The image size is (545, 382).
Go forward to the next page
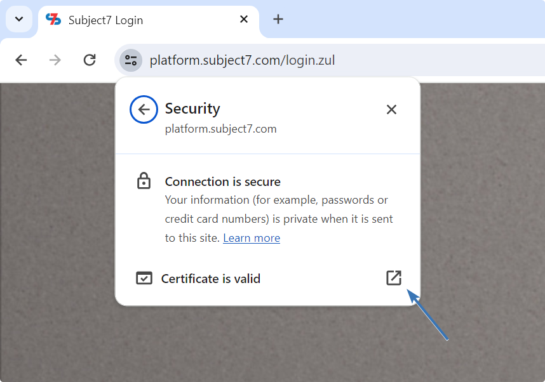click(56, 60)
